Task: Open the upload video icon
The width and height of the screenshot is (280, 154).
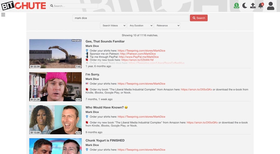Action: (253, 6)
